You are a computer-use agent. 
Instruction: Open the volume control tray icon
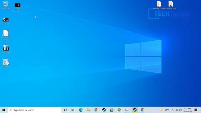[180, 110]
